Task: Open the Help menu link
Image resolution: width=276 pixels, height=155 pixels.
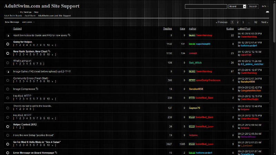Action: pyautogui.click(x=36, y=12)
